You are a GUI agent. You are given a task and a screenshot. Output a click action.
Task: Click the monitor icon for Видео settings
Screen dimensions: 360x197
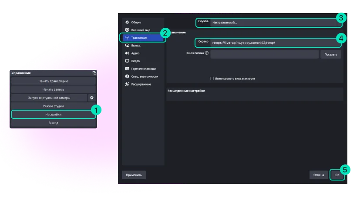(127, 61)
